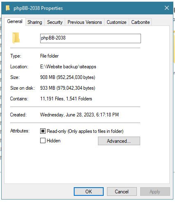Click the 'Type:' label
175x202 pixels.
(16, 56)
